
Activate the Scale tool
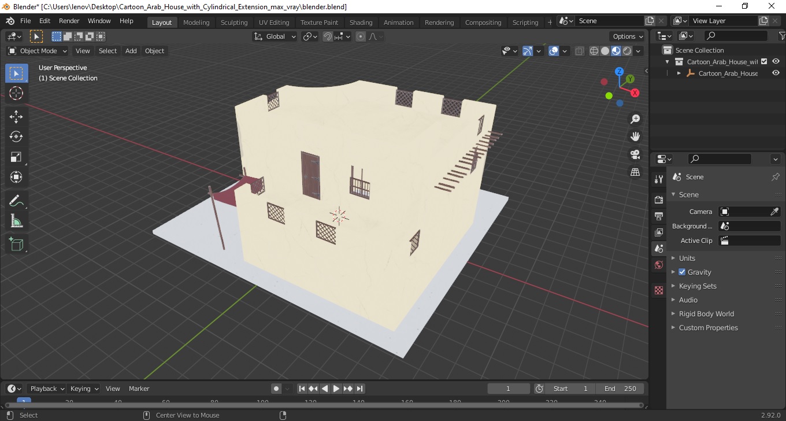[16, 157]
